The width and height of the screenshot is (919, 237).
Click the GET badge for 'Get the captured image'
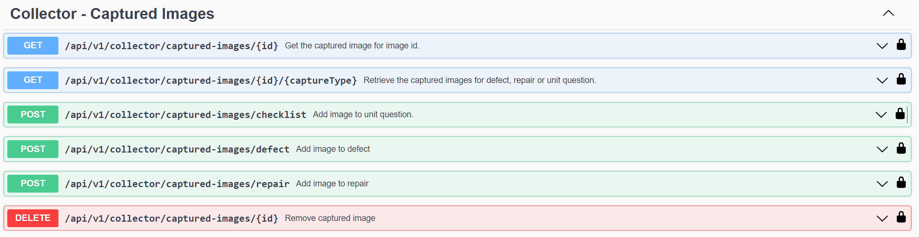point(33,46)
